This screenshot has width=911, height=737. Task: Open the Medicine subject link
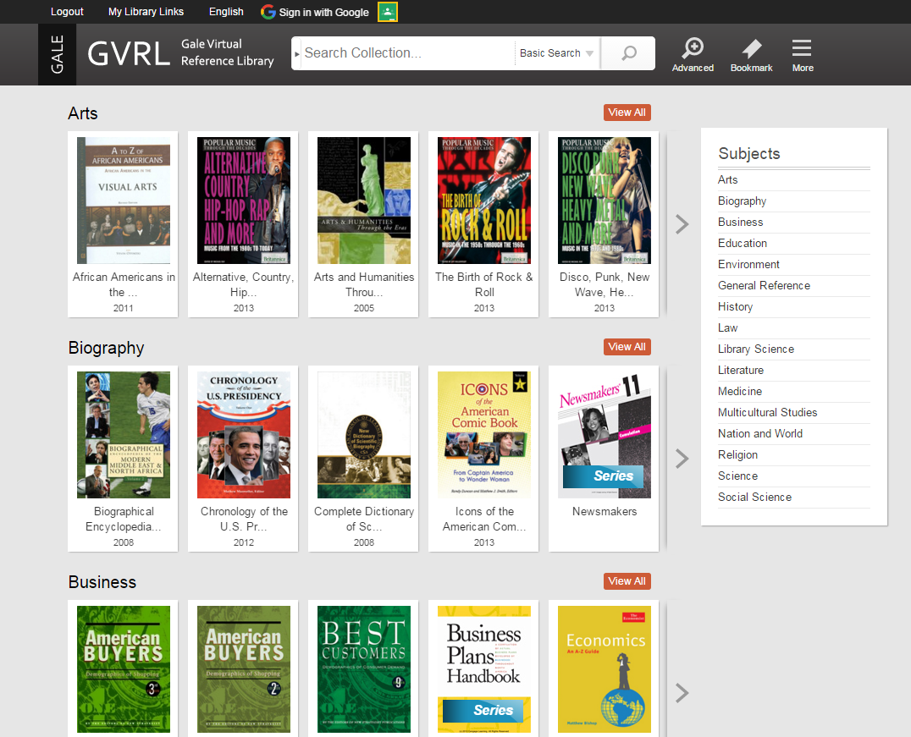point(740,391)
